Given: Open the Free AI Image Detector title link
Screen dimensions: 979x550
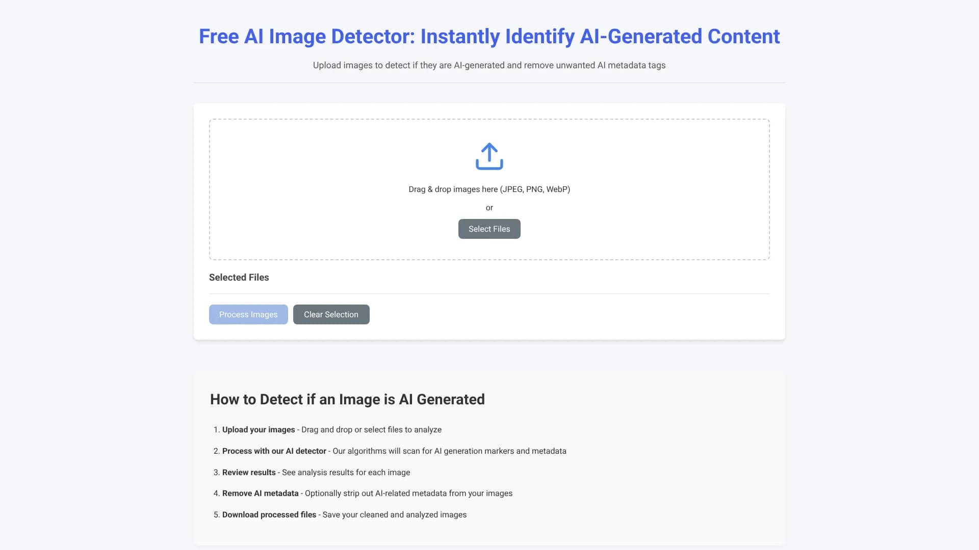Looking at the screenshot, I should [x=488, y=36].
